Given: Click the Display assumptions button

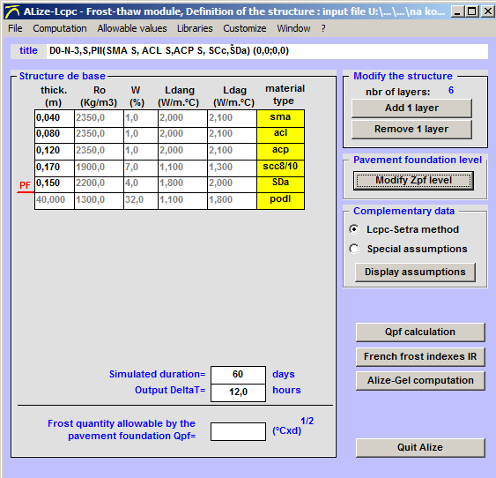Looking at the screenshot, I should [415, 272].
